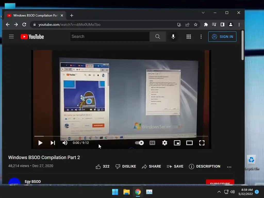
Task: Toggle Chrome side panel
Action: 222,24
